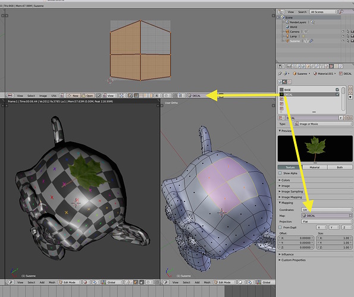Expand the Custom Properties panel
The width and height of the screenshot is (354, 297).
292,260
